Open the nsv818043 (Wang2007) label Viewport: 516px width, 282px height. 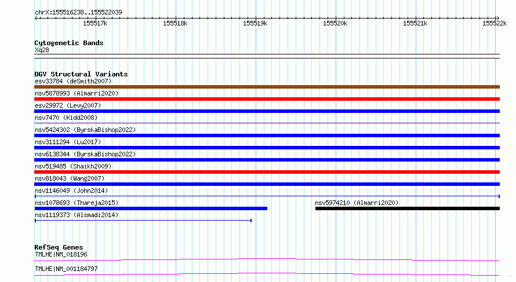click(x=70, y=178)
